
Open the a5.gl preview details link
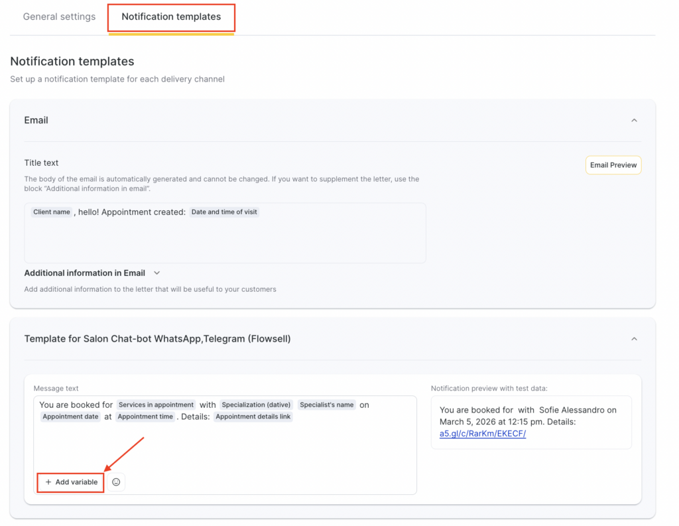click(x=482, y=433)
